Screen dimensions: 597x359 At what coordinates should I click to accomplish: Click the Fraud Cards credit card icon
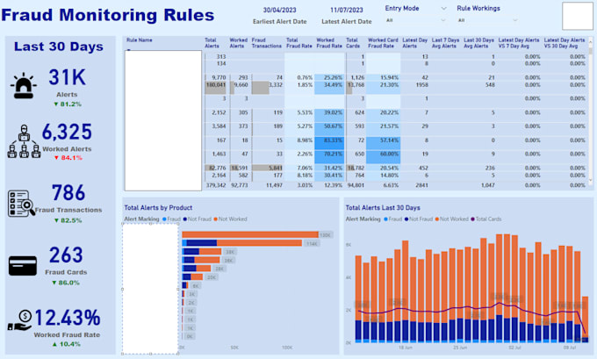point(23,265)
